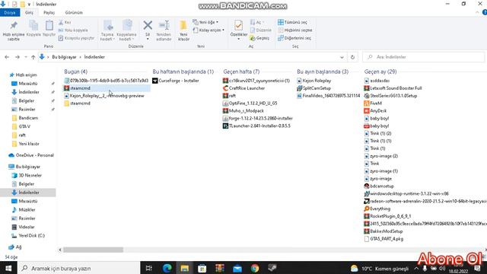The image size is (487, 274).
Task: Open recent locations dropdown arrow
Action: coord(26,57)
